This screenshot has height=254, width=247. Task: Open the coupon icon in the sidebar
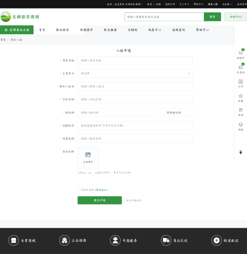point(241,67)
